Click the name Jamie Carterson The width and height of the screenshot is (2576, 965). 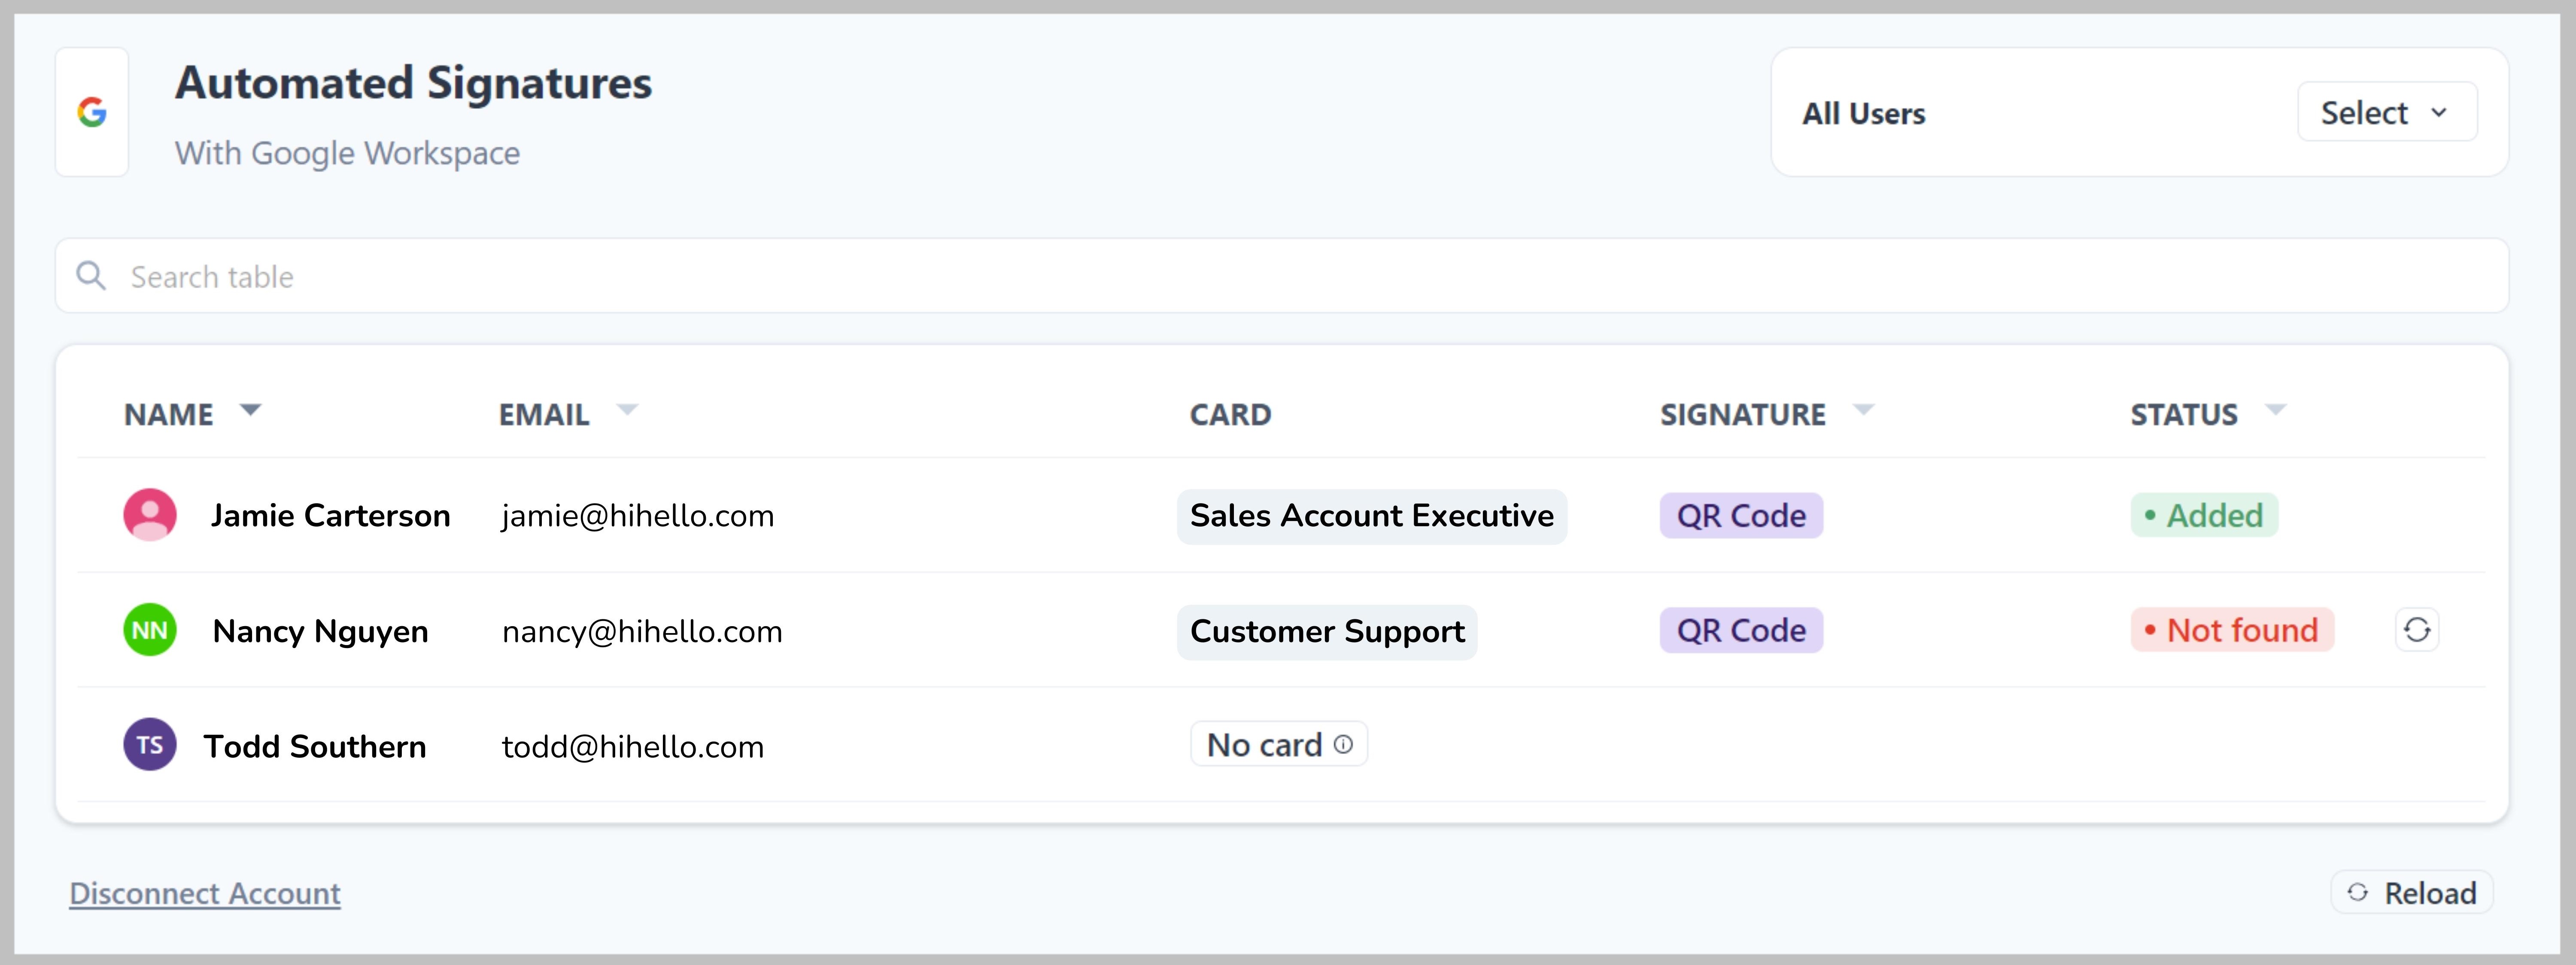330,516
